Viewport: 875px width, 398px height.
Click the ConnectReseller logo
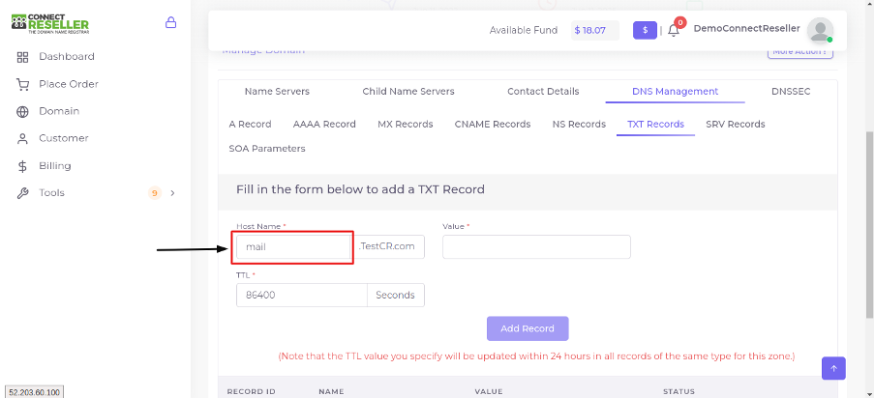pyautogui.click(x=50, y=23)
